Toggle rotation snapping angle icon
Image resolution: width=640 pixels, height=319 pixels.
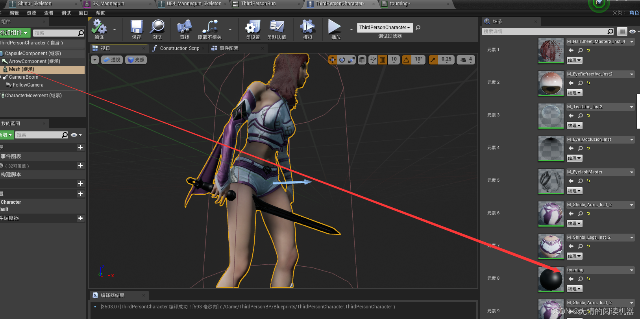click(407, 60)
